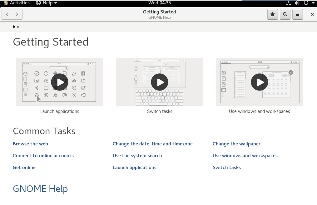Open Change the date, time and timezone

coord(153,144)
